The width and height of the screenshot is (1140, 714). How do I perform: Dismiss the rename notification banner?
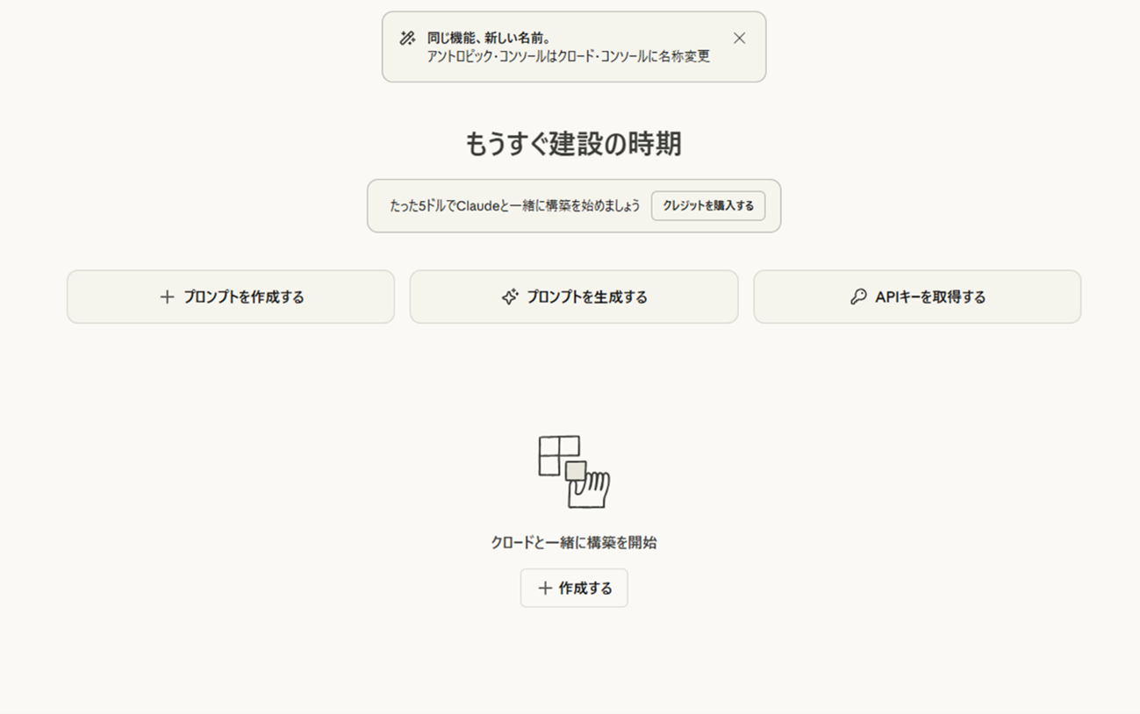(x=739, y=39)
